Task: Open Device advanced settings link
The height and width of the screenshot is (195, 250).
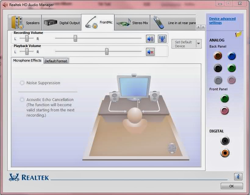Action: (222, 20)
